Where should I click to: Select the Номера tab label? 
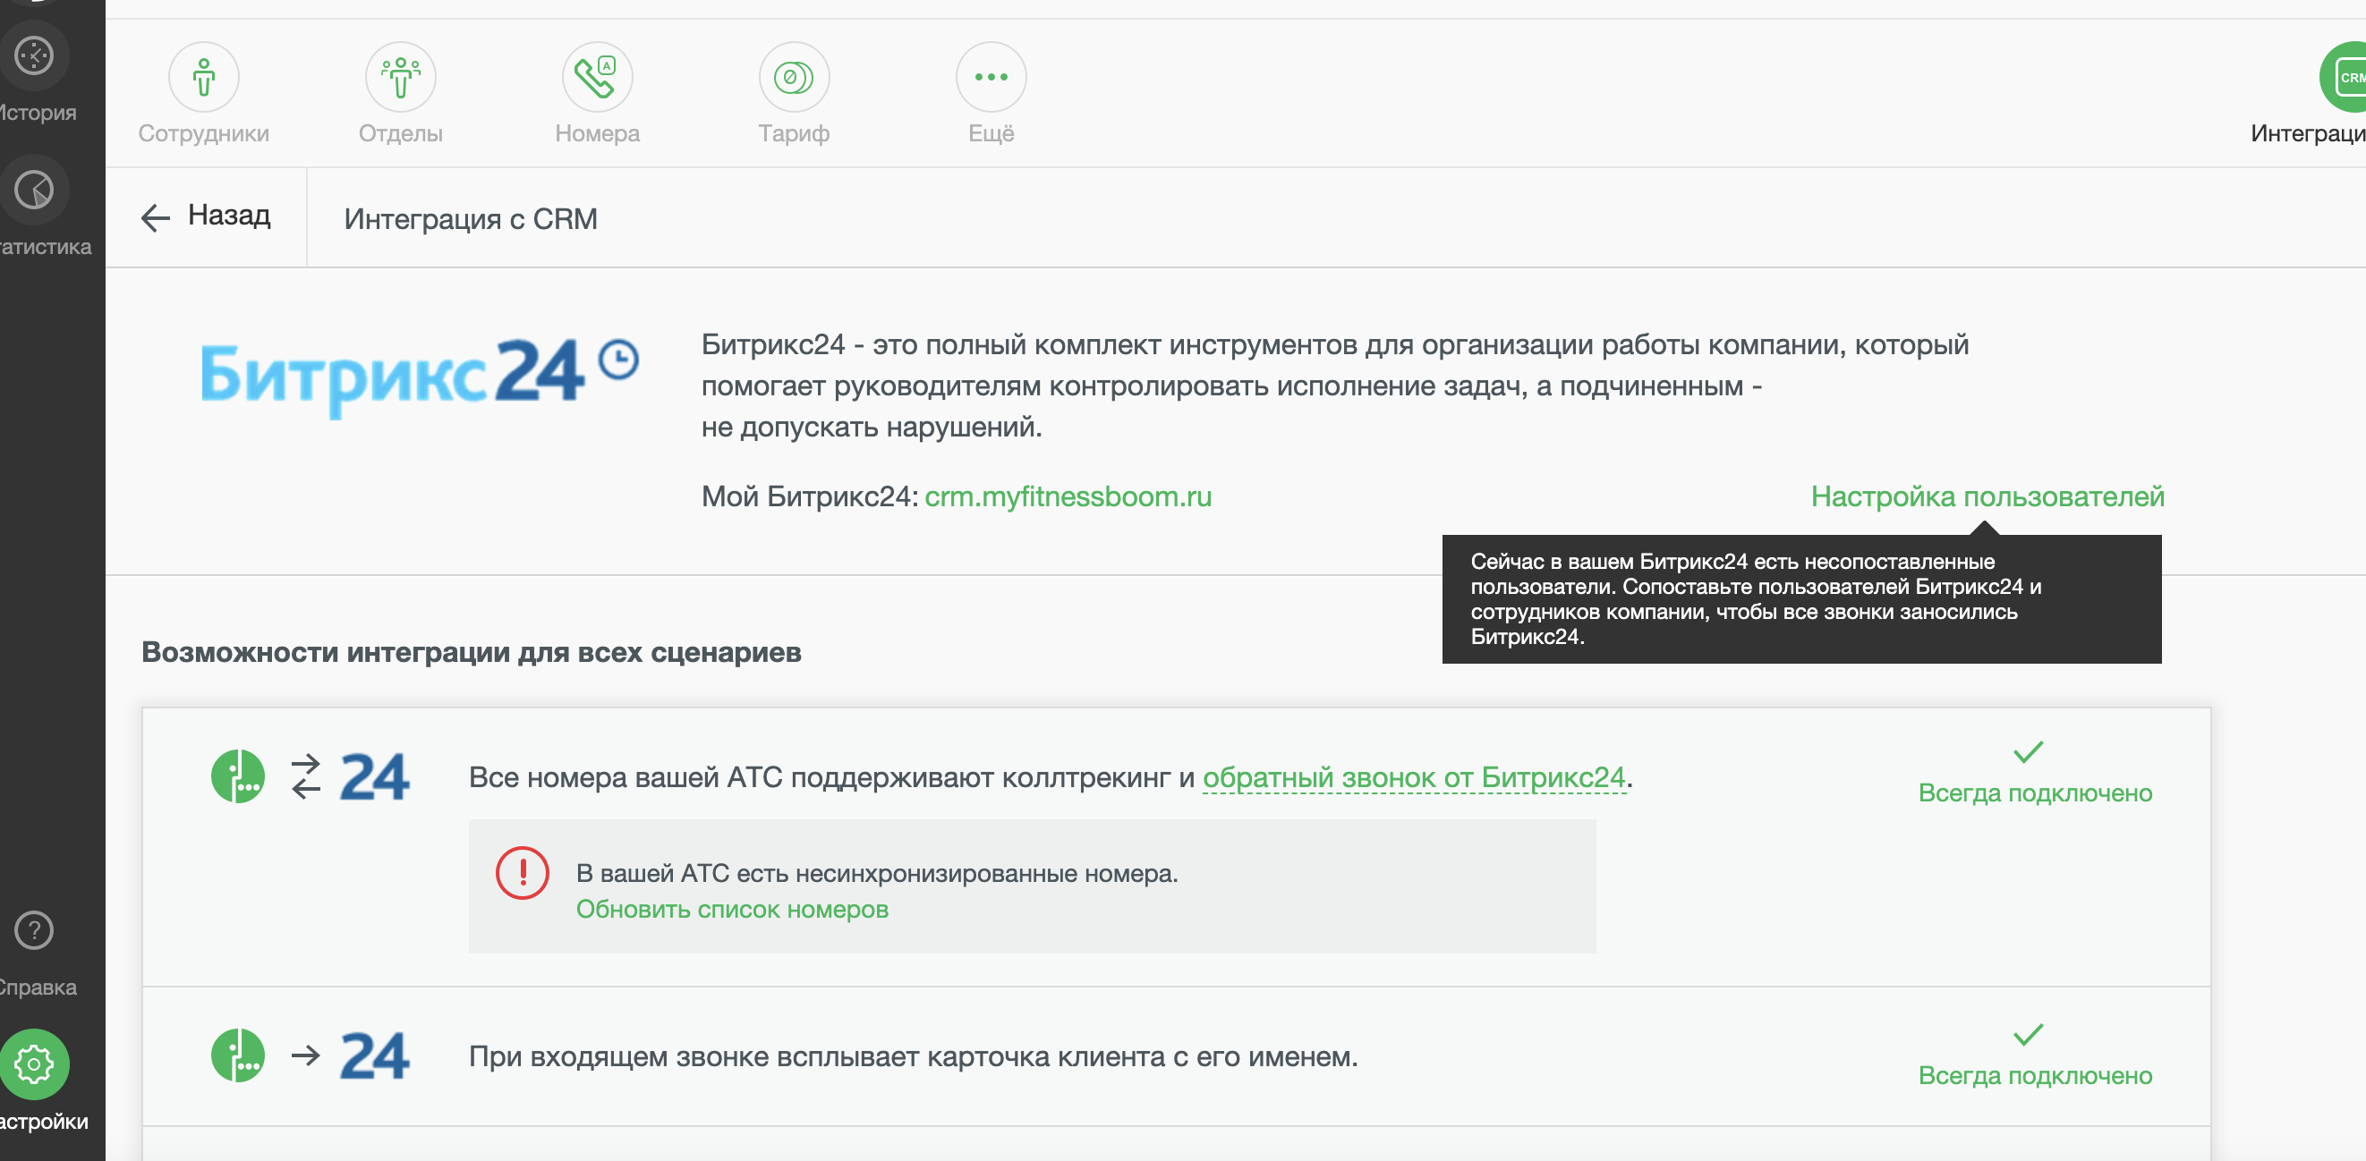[x=597, y=133]
